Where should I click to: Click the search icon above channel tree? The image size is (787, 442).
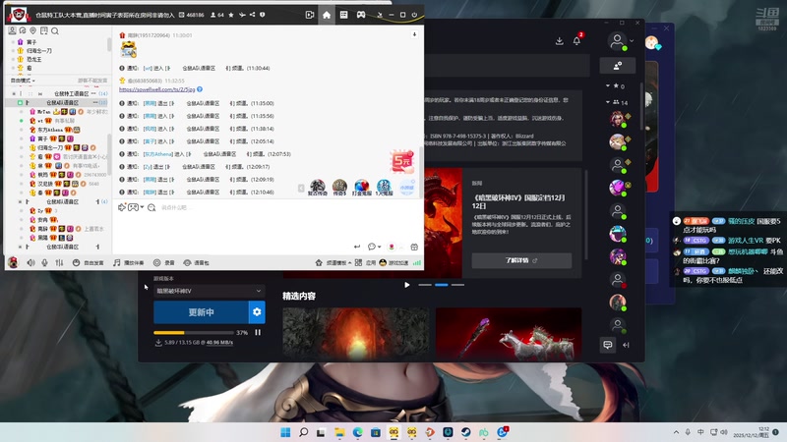tap(55, 31)
